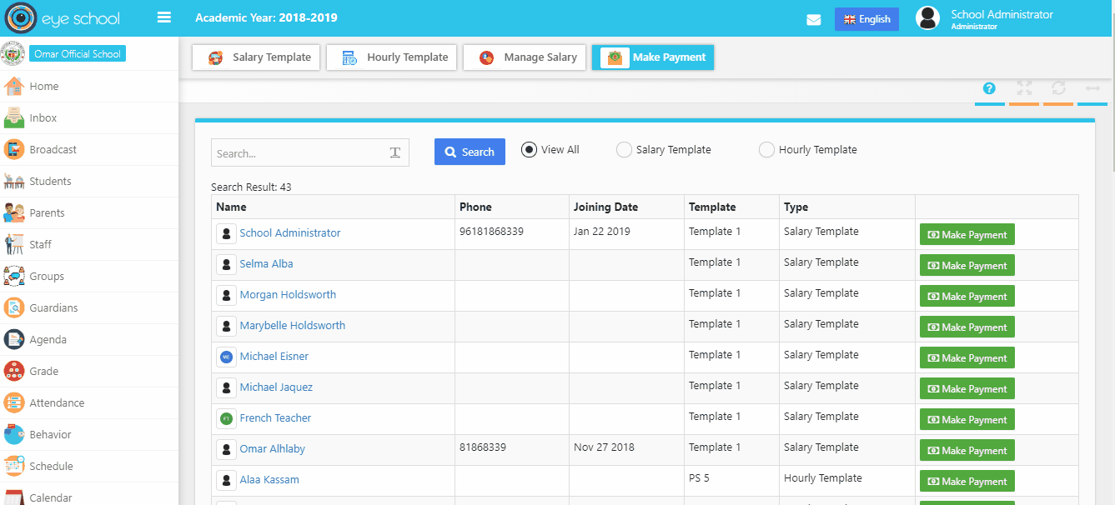Open Alaa Kassam's profile link
The width and height of the screenshot is (1115, 505).
tap(269, 480)
